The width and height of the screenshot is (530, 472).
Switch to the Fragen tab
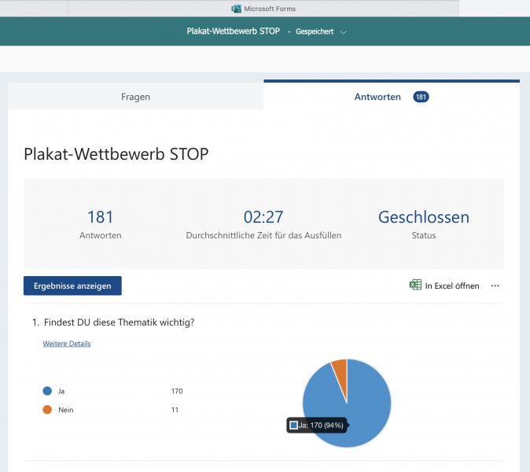click(x=135, y=97)
